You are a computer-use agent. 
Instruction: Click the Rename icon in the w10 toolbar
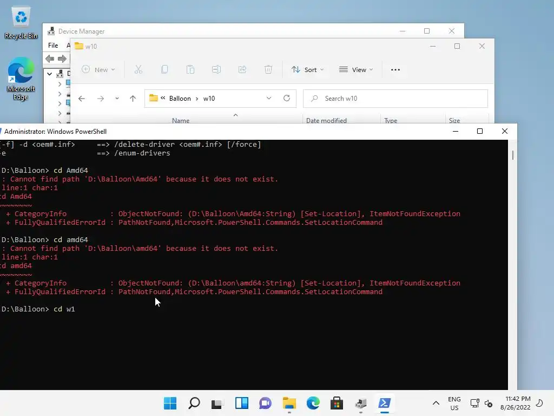216,70
